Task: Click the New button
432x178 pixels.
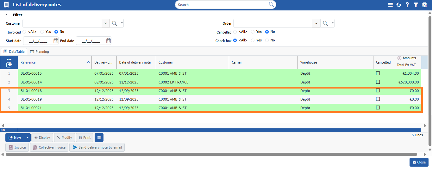Action: pos(15,138)
